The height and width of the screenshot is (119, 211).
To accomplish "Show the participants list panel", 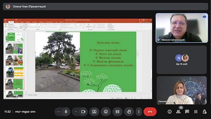I will pyautogui.click(x=178, y=112).
